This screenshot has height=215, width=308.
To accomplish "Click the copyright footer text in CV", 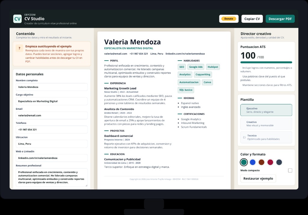I will point(164,179).
